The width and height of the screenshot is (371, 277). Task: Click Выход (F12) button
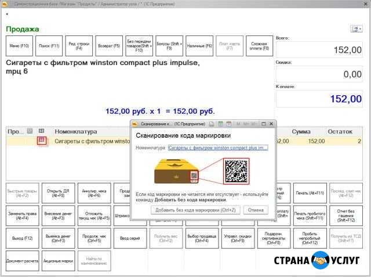[x=22, y=238]
